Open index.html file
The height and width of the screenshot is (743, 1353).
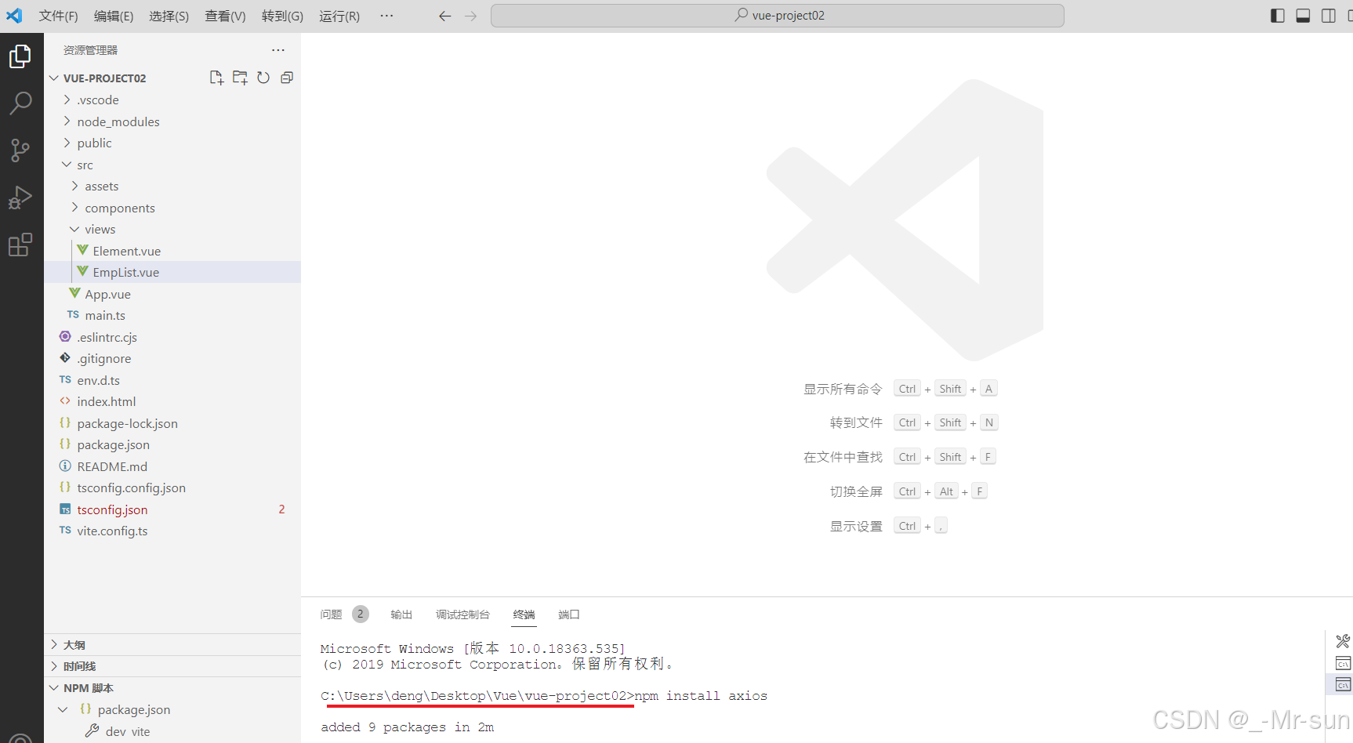coord(172,402)
